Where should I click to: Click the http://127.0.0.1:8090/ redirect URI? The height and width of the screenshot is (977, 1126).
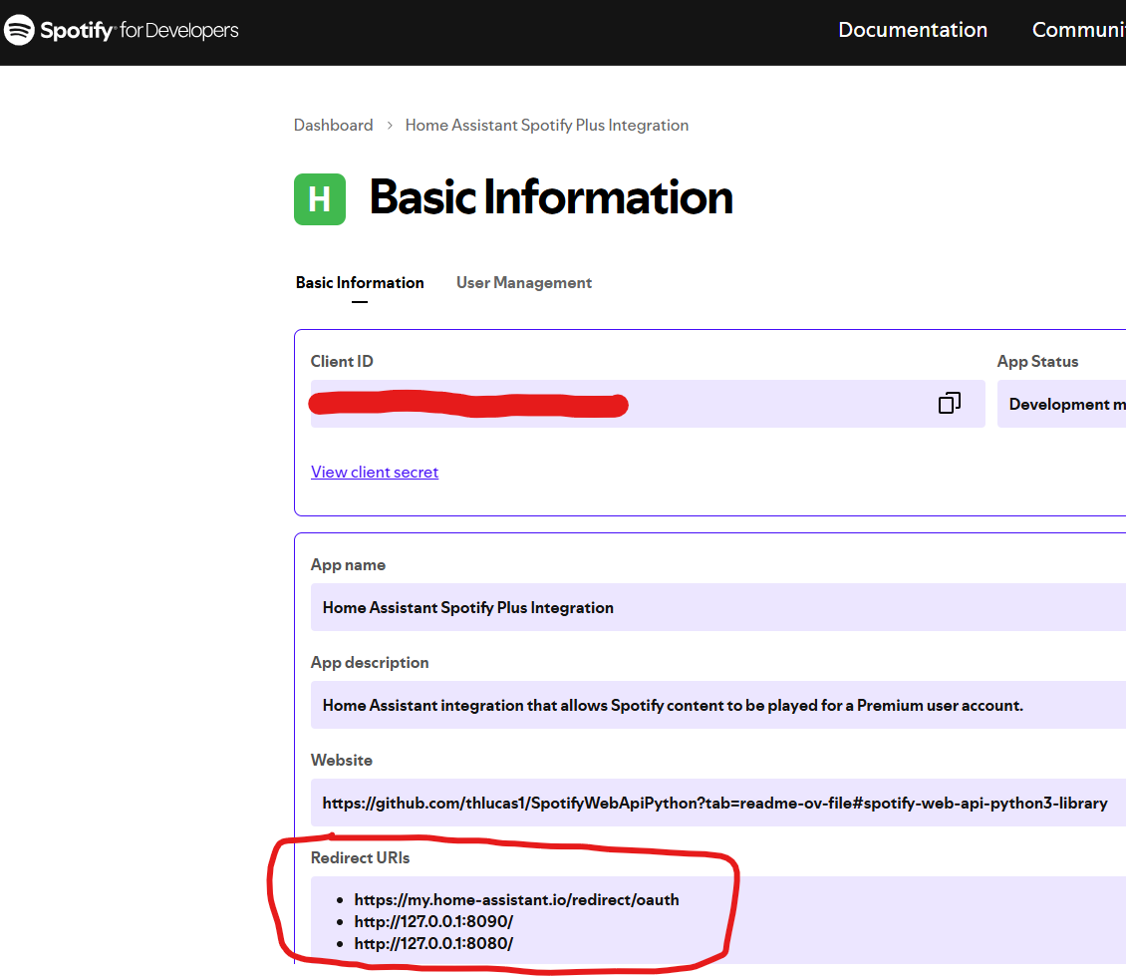433,922
